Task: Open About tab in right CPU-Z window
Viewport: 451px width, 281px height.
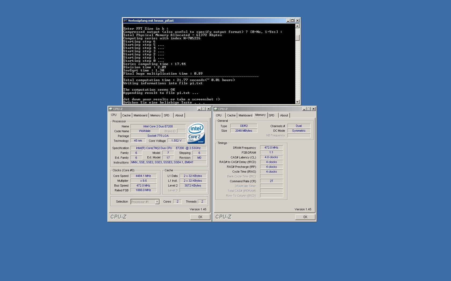Action: pos(284,115)
